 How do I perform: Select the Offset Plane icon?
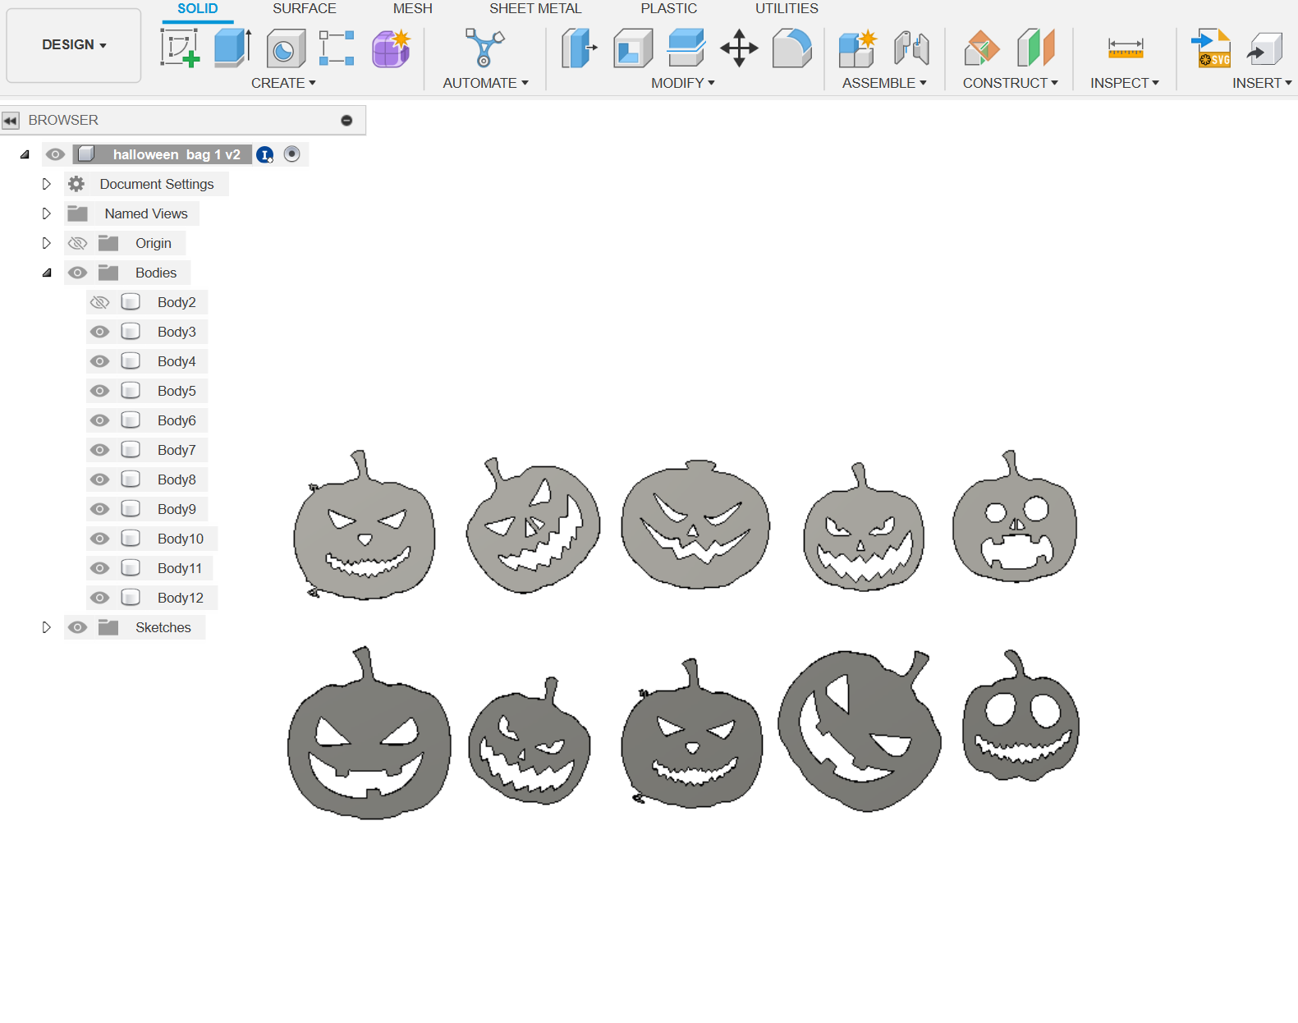[981, 48]
